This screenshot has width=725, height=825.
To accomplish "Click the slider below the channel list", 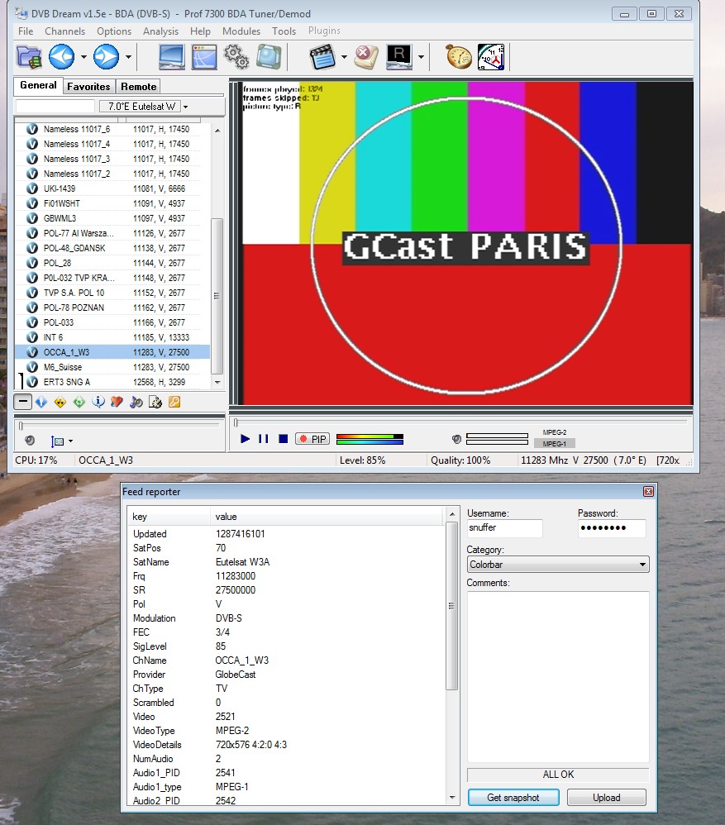I will [x=120, y=425].
